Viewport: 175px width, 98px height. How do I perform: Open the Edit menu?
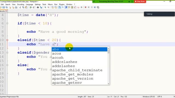click(2, 4)
